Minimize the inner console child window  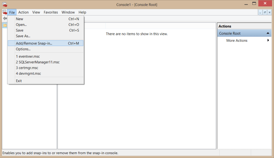point(261,13)
